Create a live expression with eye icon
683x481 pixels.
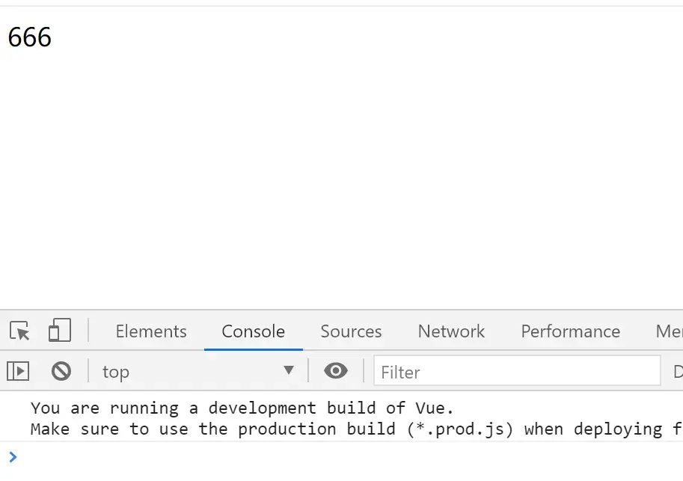335,371
